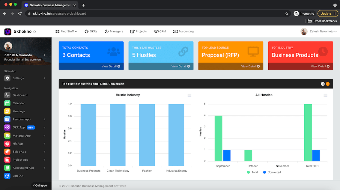Open Managers in the top menu
The width and height of the screenshot is (340, 190).
click(x=114, y=31)
